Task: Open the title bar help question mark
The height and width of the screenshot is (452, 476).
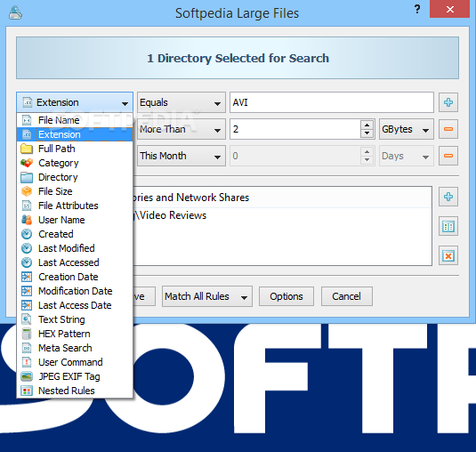Action: pyautogui.click(x=417, y=9)
